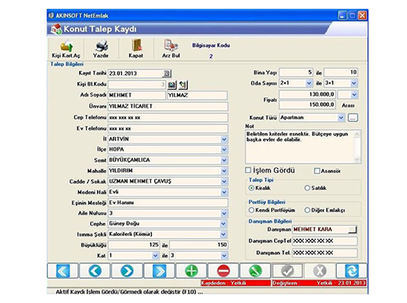
Task: Click price field showing 130.000,0
Action: tap(307, 95)
